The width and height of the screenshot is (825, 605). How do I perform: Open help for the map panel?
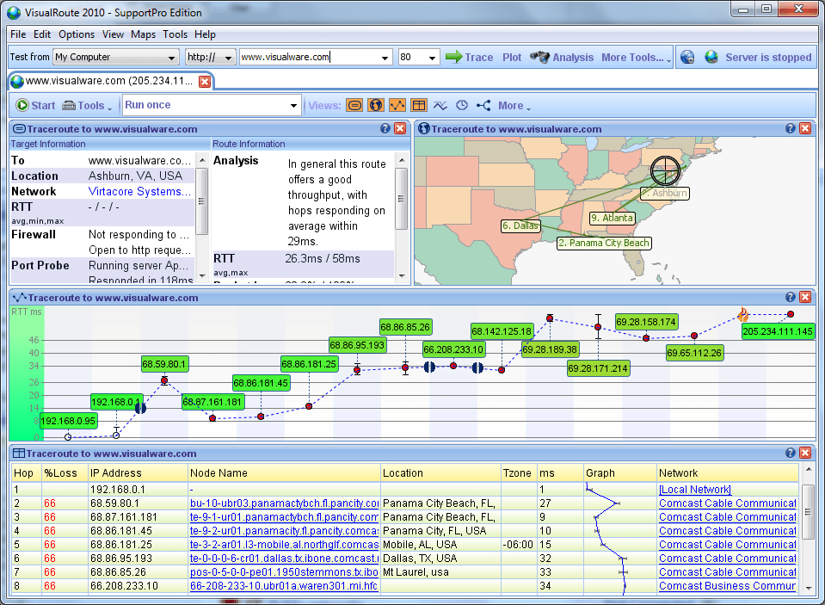(791, 128)
